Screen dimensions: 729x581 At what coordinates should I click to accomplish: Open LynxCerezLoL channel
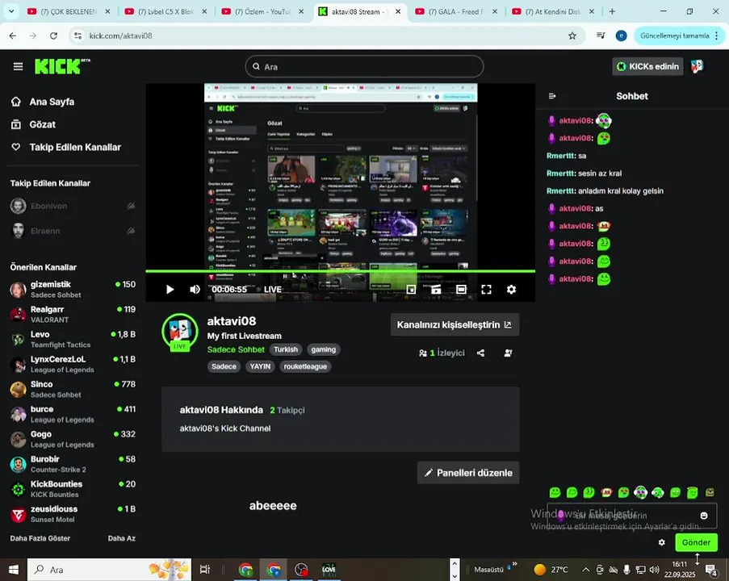pyautogui.click(x=73, y=365)
